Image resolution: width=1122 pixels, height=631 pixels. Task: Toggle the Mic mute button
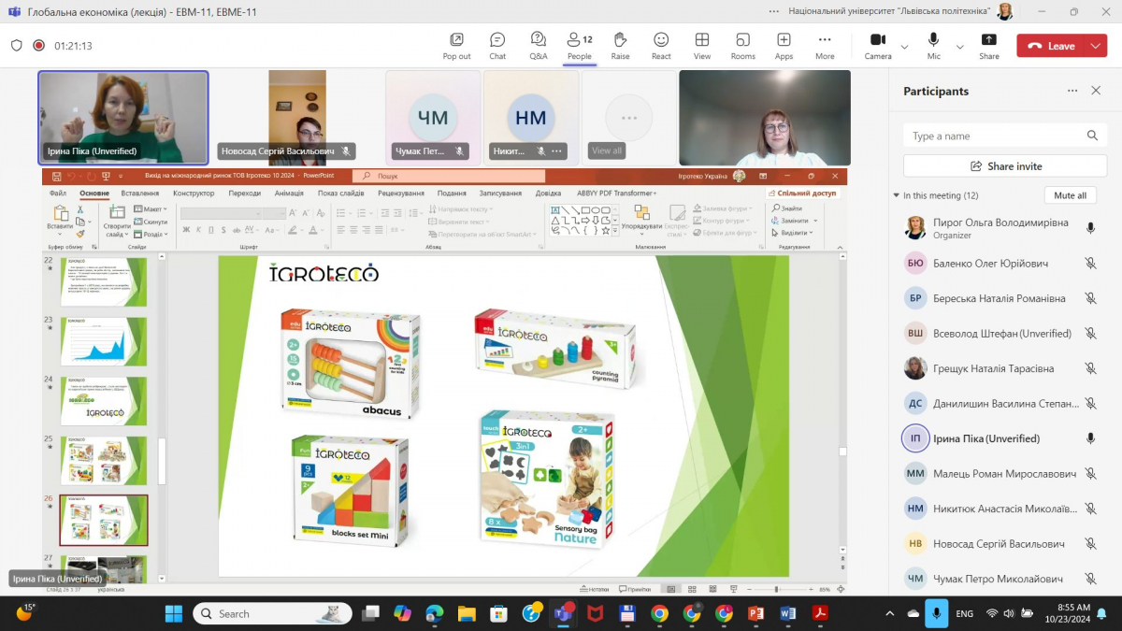pos(933,45)
